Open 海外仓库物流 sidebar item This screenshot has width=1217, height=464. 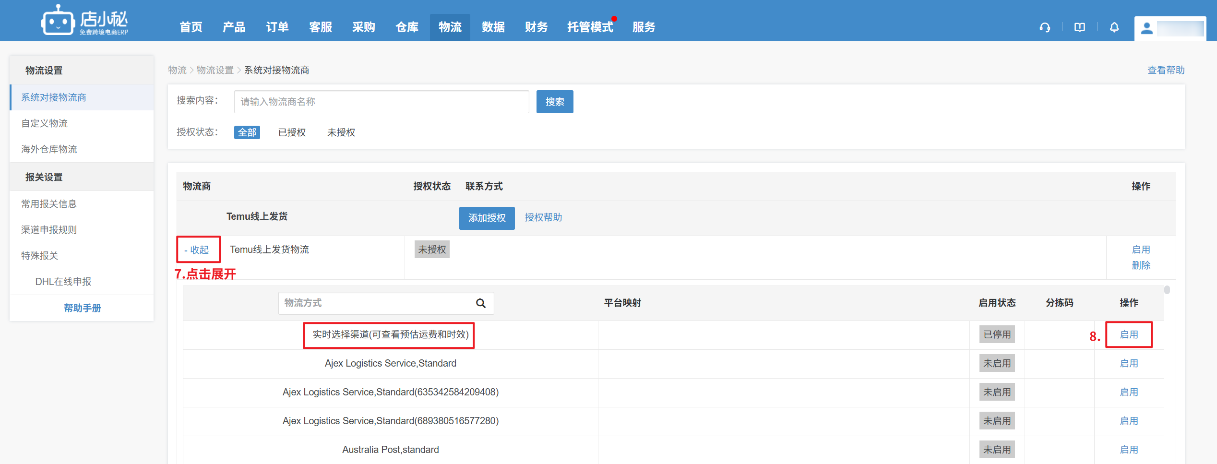tap(49, 149)
